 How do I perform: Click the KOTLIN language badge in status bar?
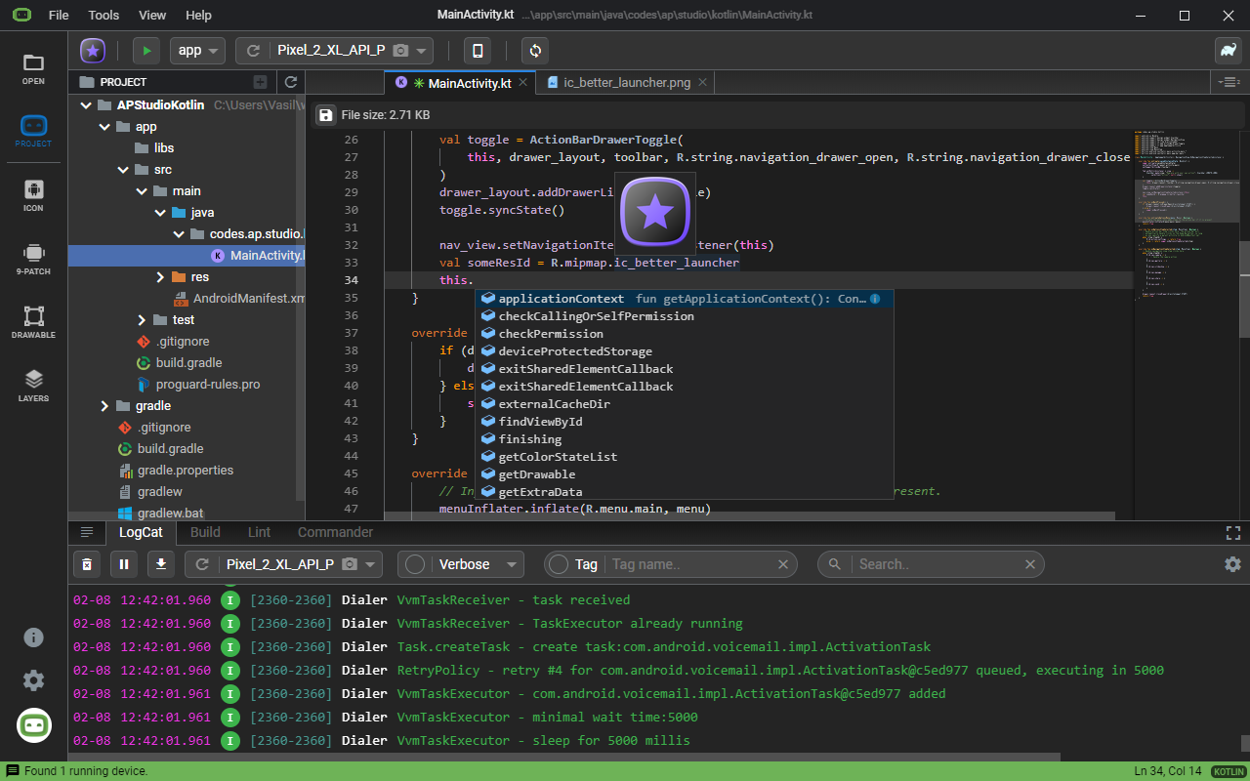tap(1229, 771)
